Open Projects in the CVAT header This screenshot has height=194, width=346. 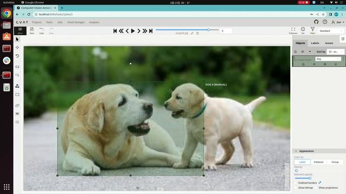[37, 23]
